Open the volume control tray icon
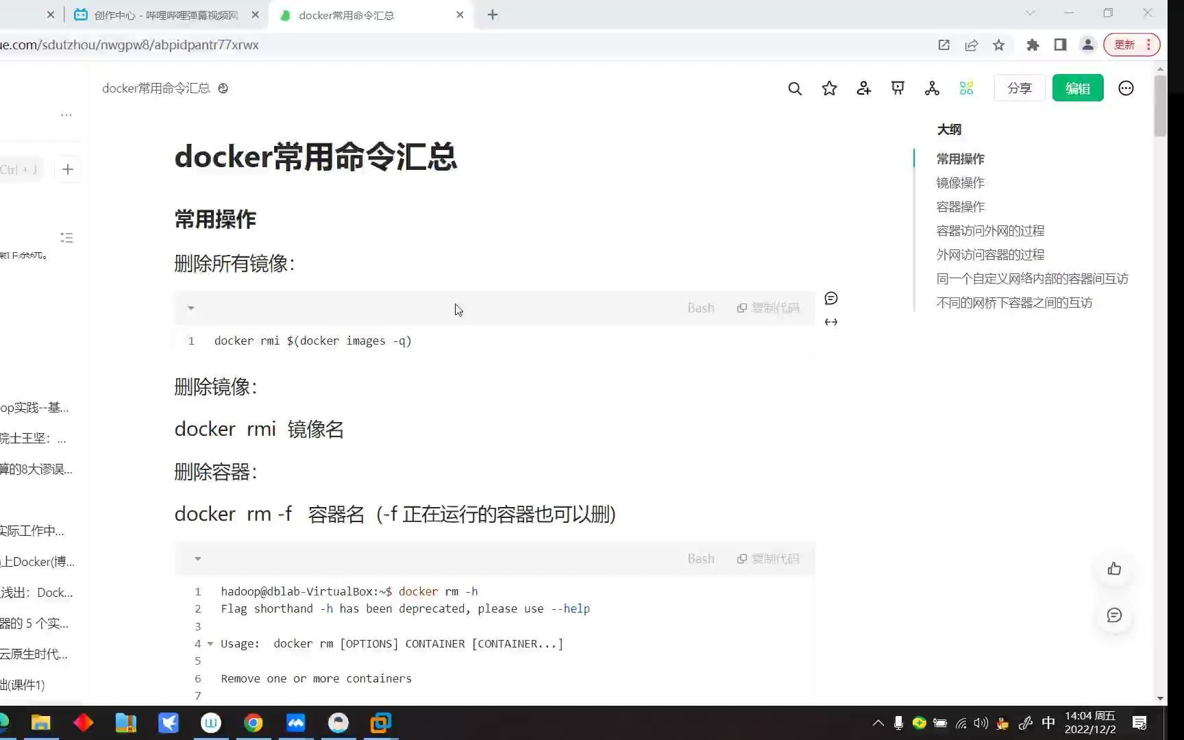The image size is (1184, 740). (981, 723)
